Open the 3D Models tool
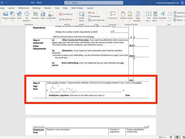Screen dimensions: 185x139 tap(27, 16)
